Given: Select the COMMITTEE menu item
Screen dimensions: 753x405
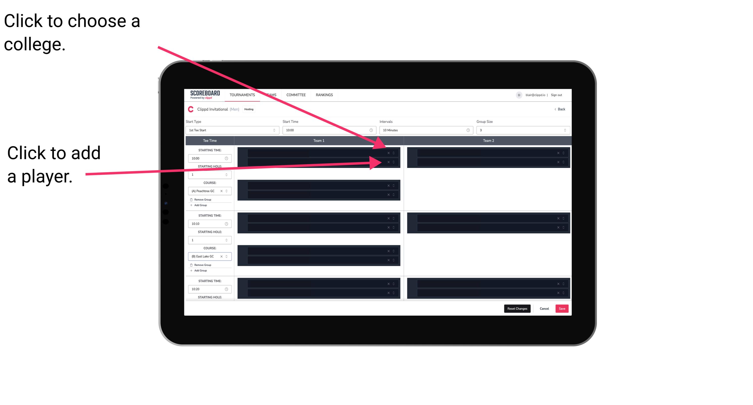Looking at the screenshot, I should [297, 95].
